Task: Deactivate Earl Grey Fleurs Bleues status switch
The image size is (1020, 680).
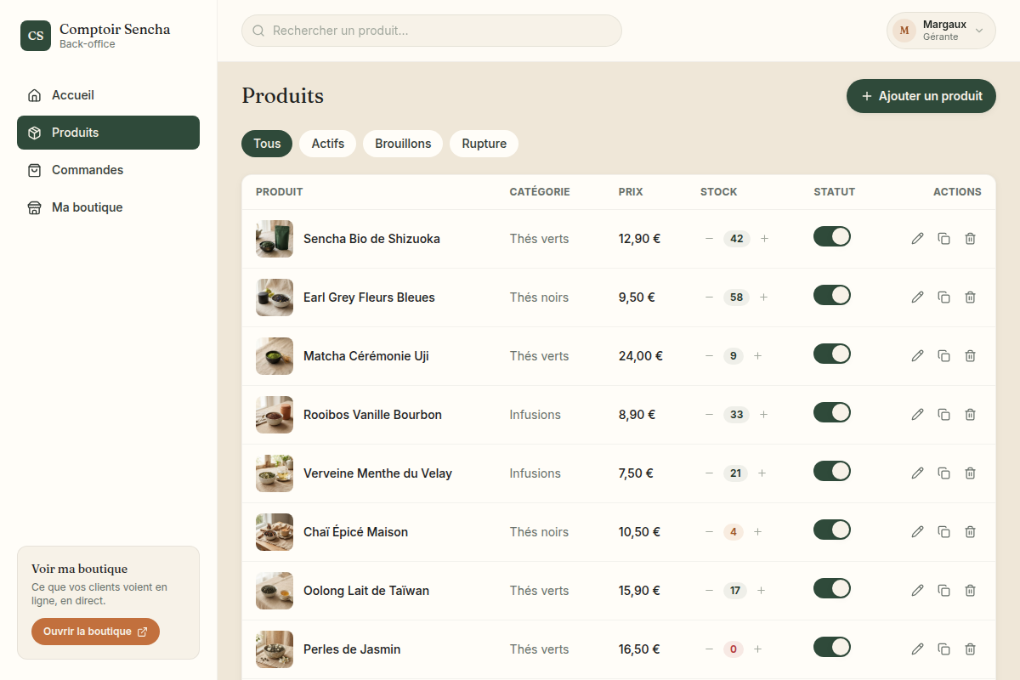Action: [x=832, y=295]
